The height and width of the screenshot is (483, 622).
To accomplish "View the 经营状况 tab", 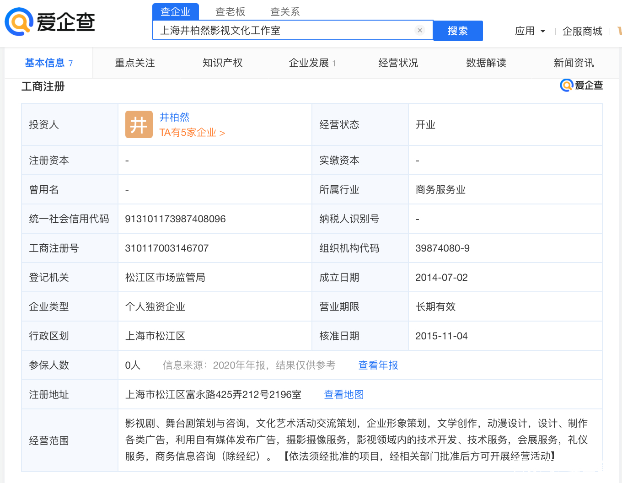I will coord(398,63).
